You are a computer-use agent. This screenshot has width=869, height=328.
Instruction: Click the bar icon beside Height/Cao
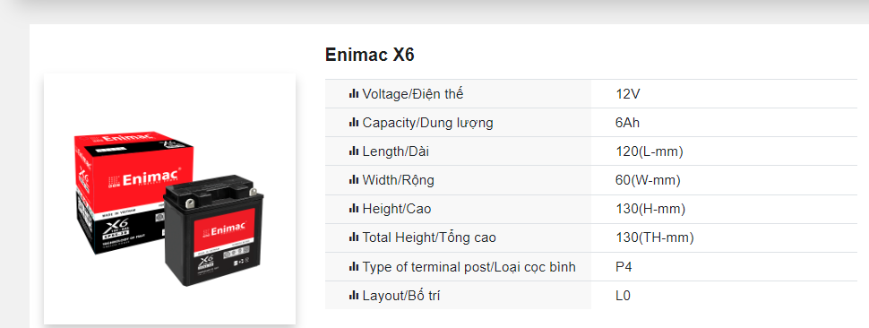coord(354,210)
